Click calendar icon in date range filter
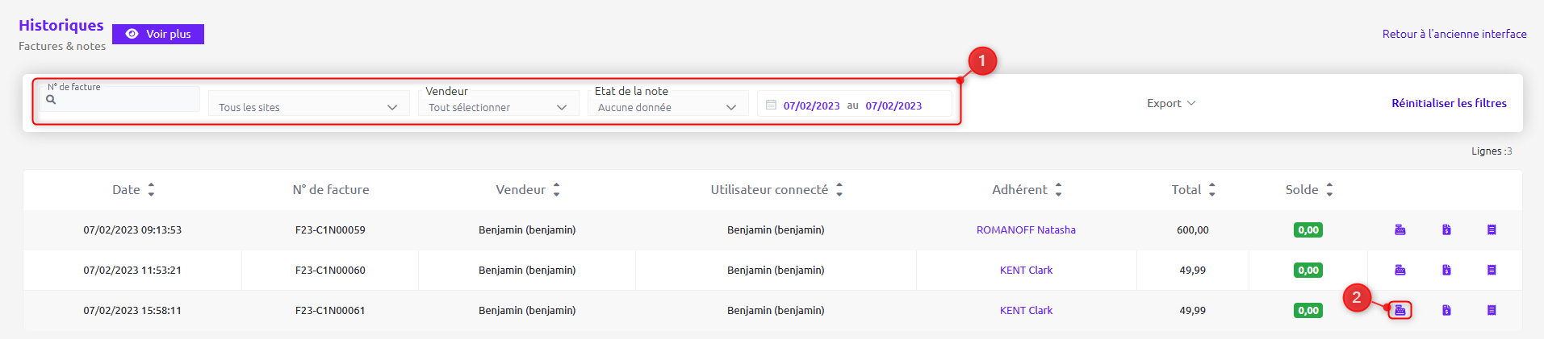 click(771, 105)
